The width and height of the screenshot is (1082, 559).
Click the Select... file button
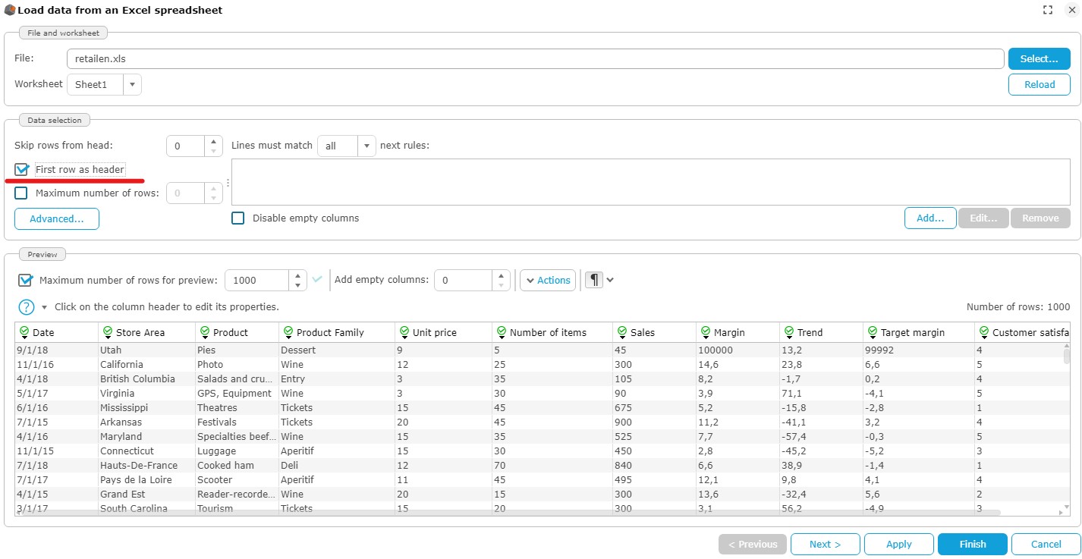(1039, 58)
